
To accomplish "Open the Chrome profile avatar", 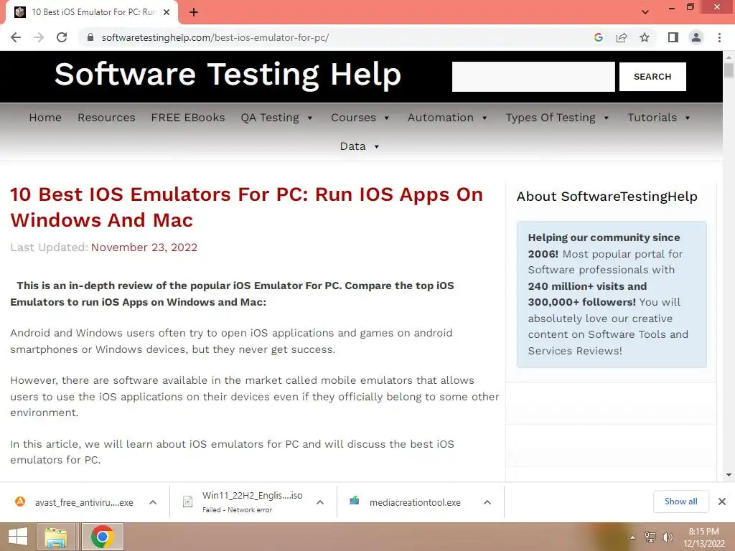I will (x=696, y=37).
